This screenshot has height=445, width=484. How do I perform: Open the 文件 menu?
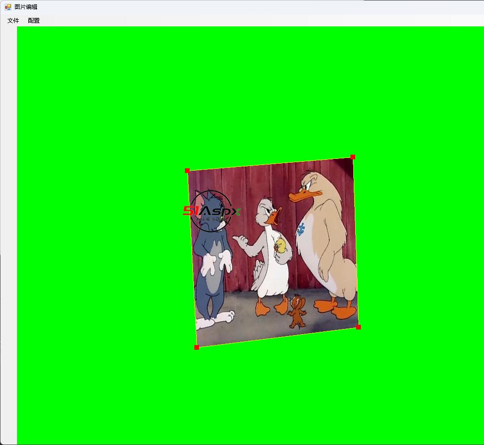(13, 21)
